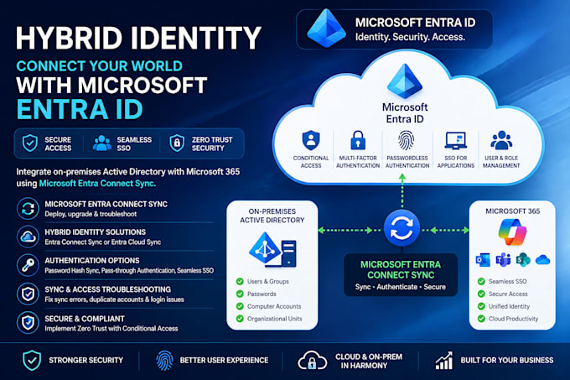Click 'Entra Connect Sync or Entra Cloud Sync' text
Screen dimensions: 570x380
click(102, 242)
